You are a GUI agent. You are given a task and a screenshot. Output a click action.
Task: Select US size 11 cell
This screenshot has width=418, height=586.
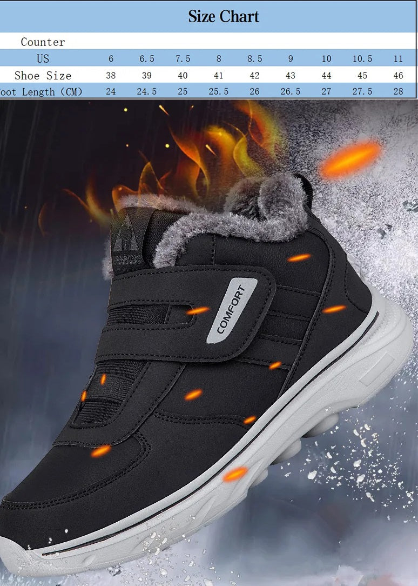click(x=398, y=58)
